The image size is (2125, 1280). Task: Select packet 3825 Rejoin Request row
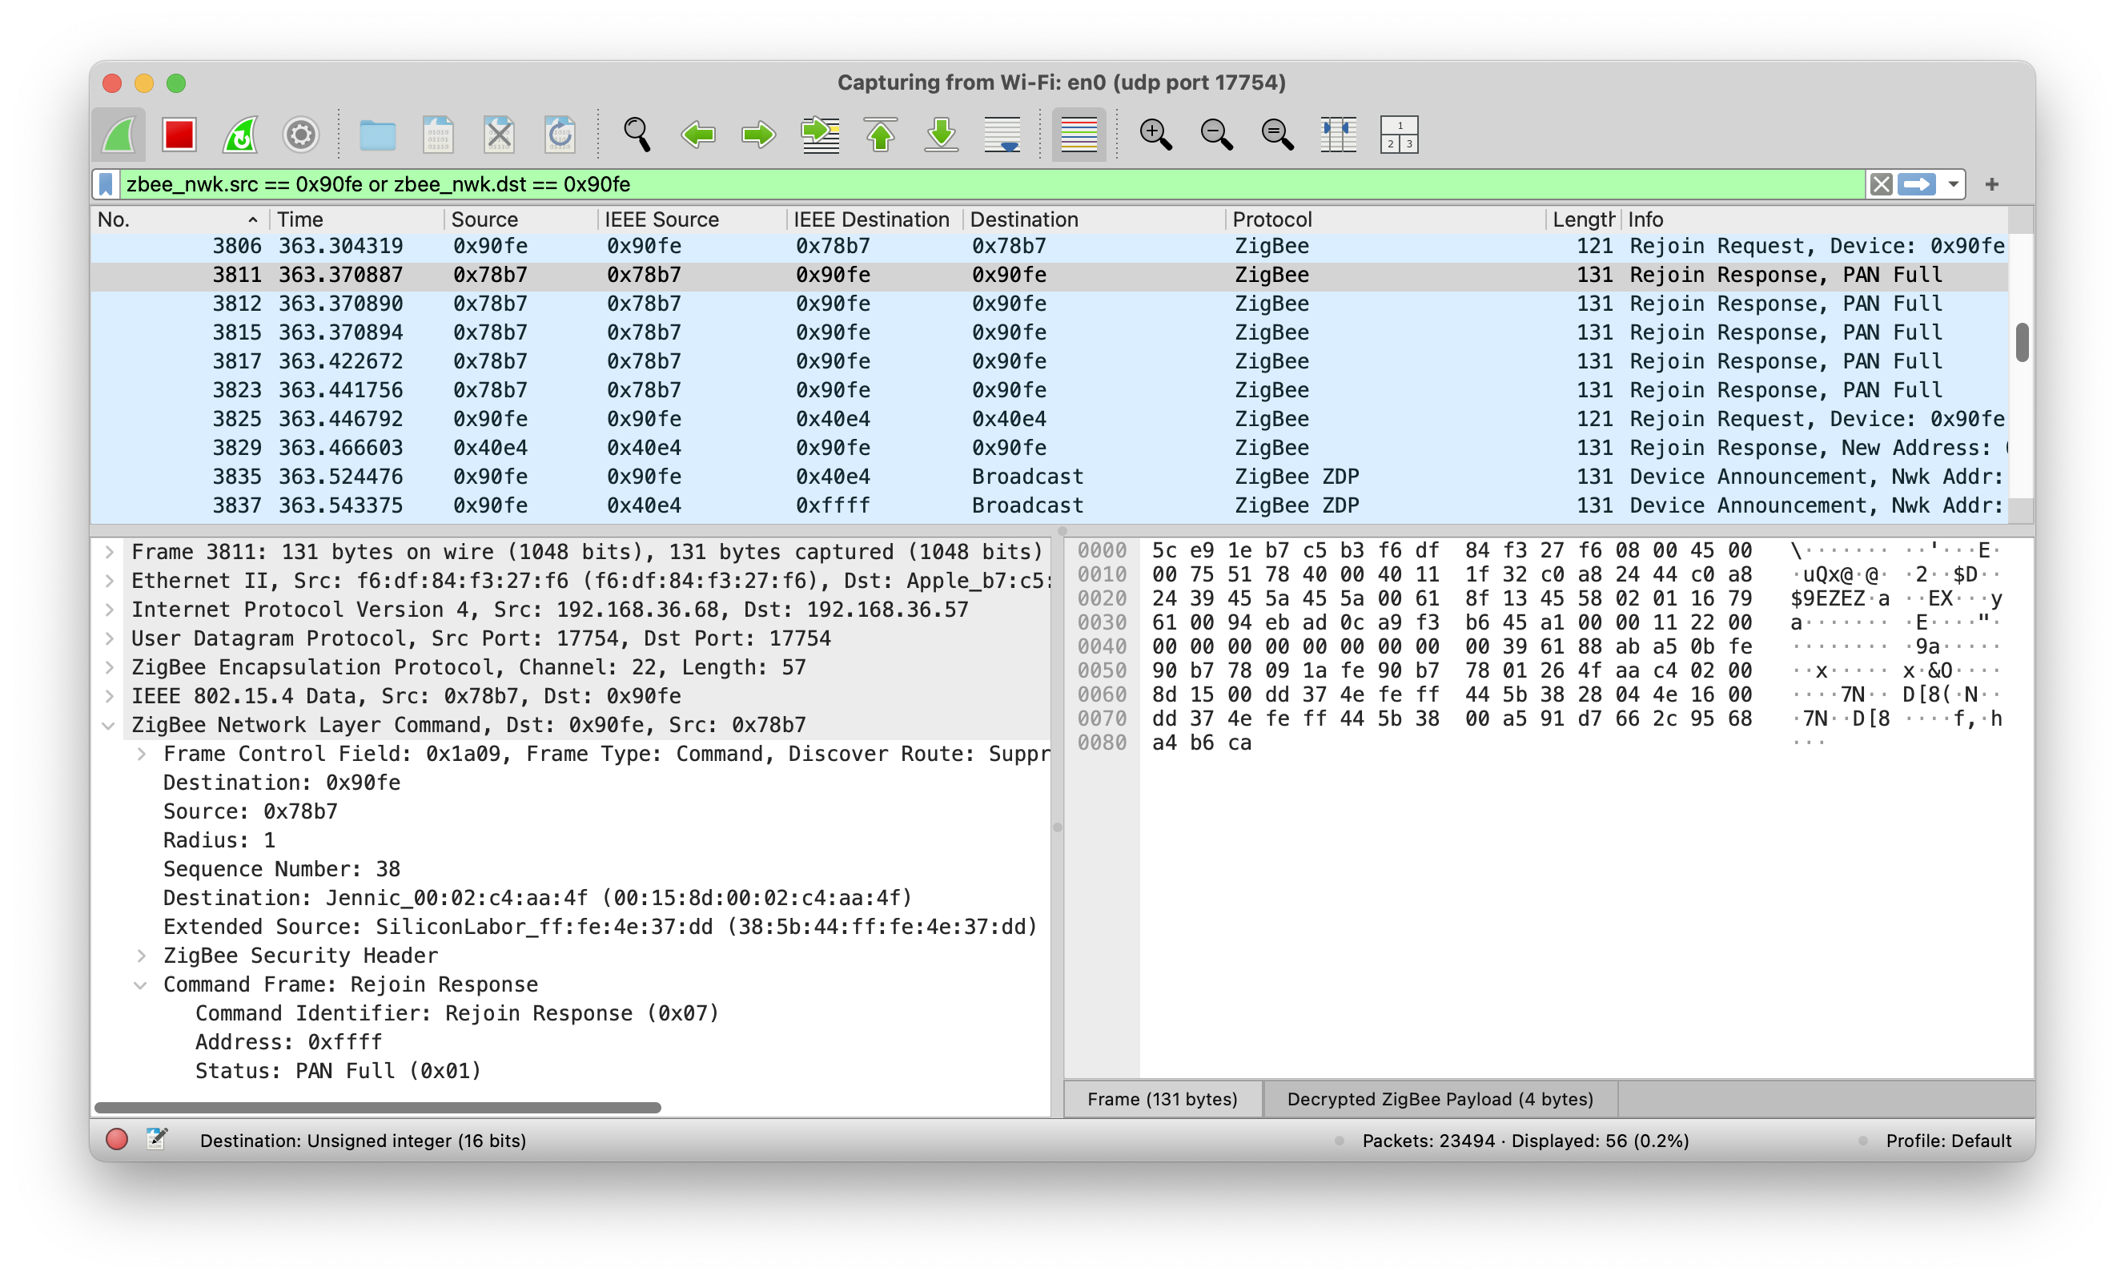pyautogui.click(x=1050, y=419)
